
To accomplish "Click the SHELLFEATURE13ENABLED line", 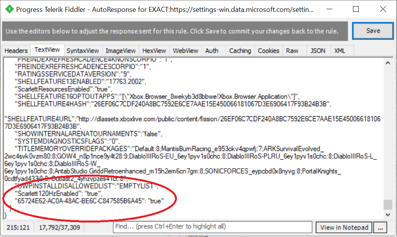I will [x=80, y=82].
